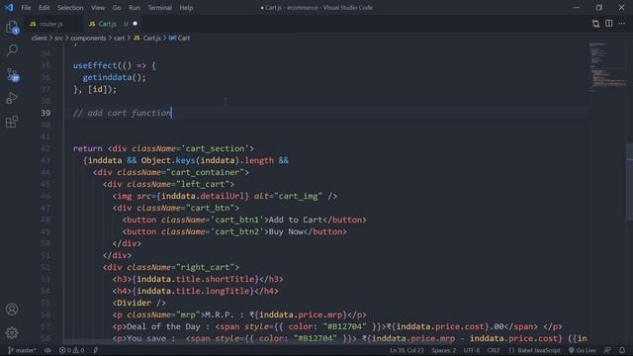Change the CRLF end-of-line sequence

click(x=494, y=350)
